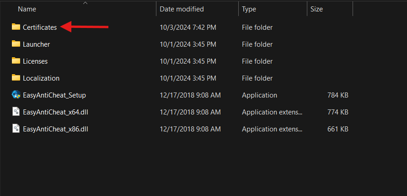Select the EasyAntiCheat_Setup file name
This screenshot has width=407, height=196.
click(54, 95)
